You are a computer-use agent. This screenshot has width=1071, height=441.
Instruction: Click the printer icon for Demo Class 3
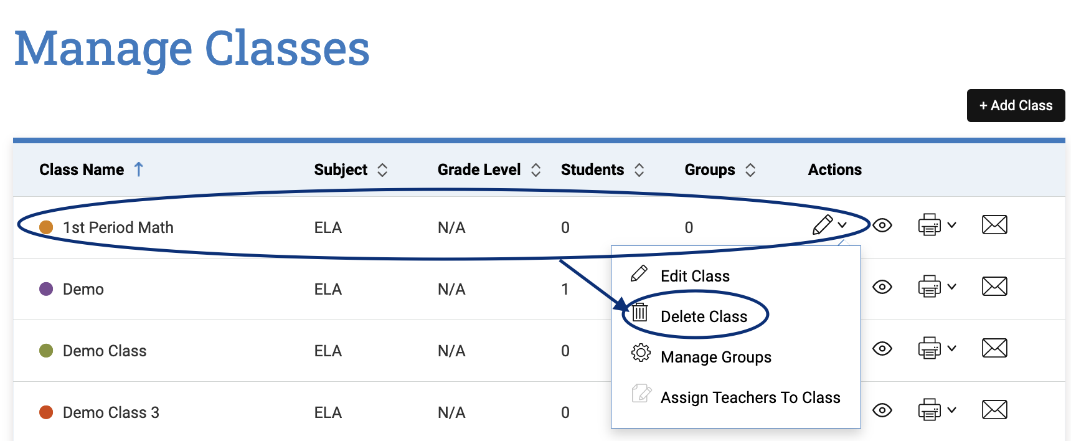pyautogui.click(x=929, y=410)
